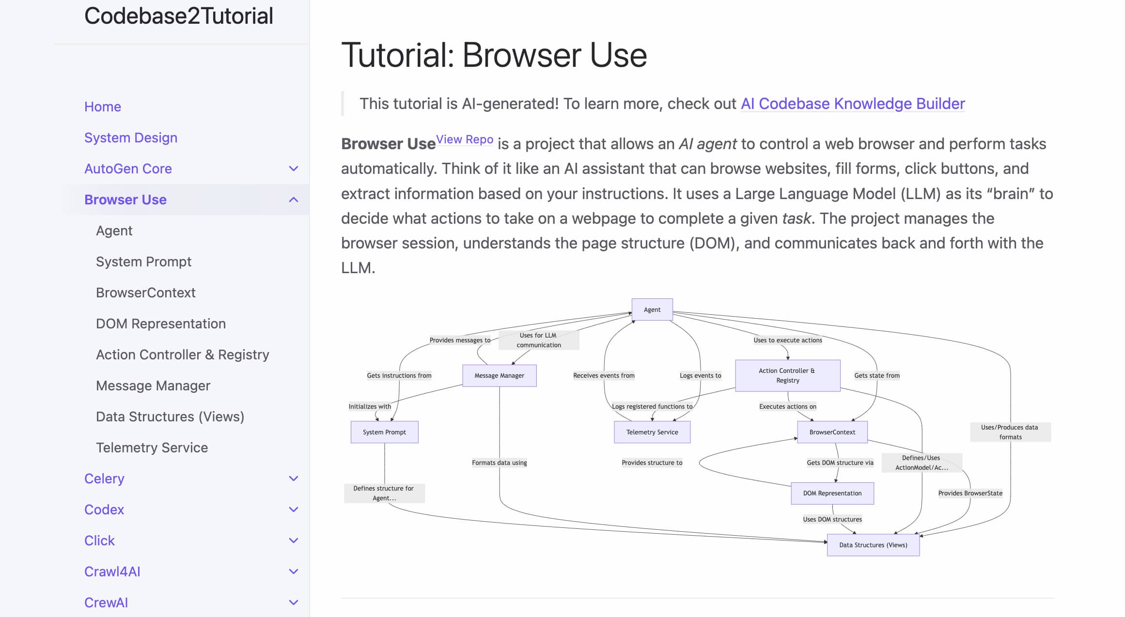1125x617 pixels.
Task: Open Action Controller & Registry chapter
Action: [183, 355]
